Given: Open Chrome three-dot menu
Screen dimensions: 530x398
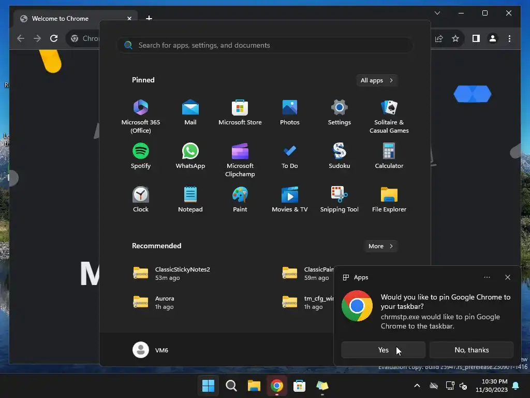Looking at the screenshot, I should pos(509,38).
